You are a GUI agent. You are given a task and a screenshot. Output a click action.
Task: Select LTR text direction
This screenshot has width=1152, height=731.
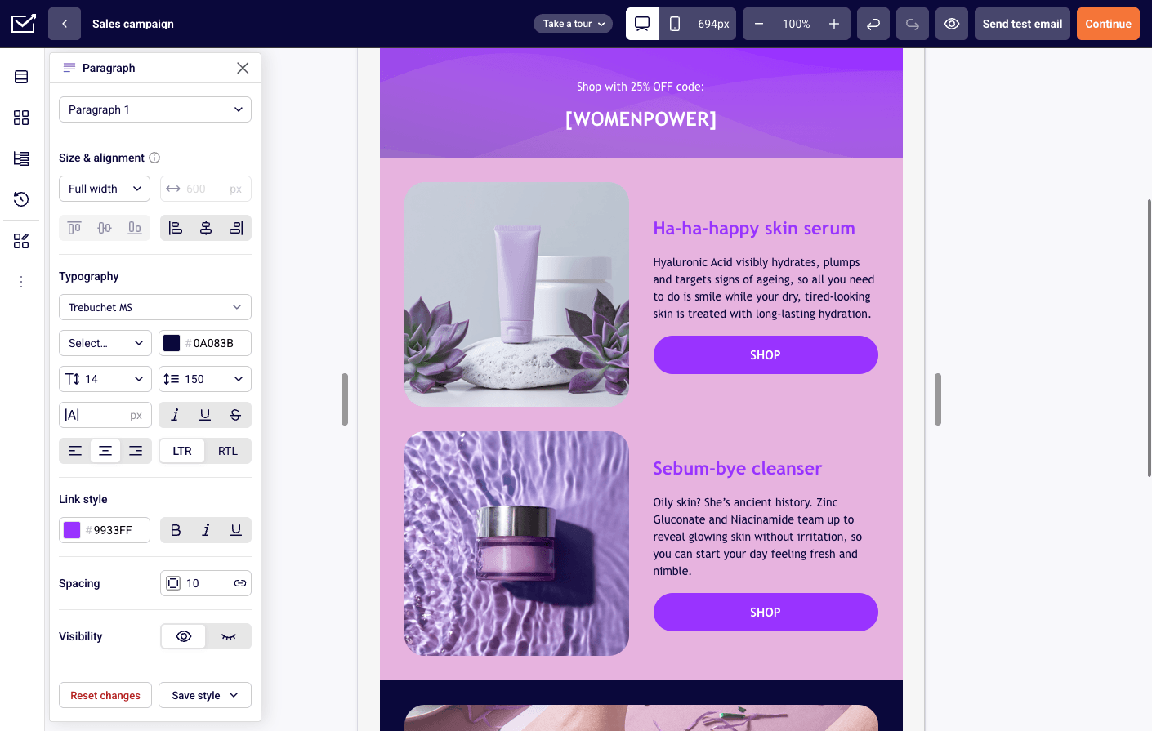[x=182, y=451]
